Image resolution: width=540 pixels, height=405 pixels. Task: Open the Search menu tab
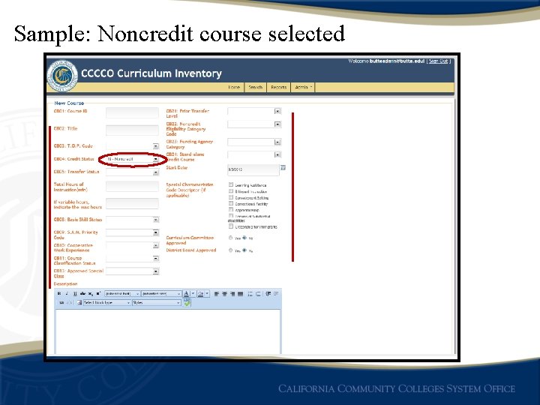(x=256, y=87)
